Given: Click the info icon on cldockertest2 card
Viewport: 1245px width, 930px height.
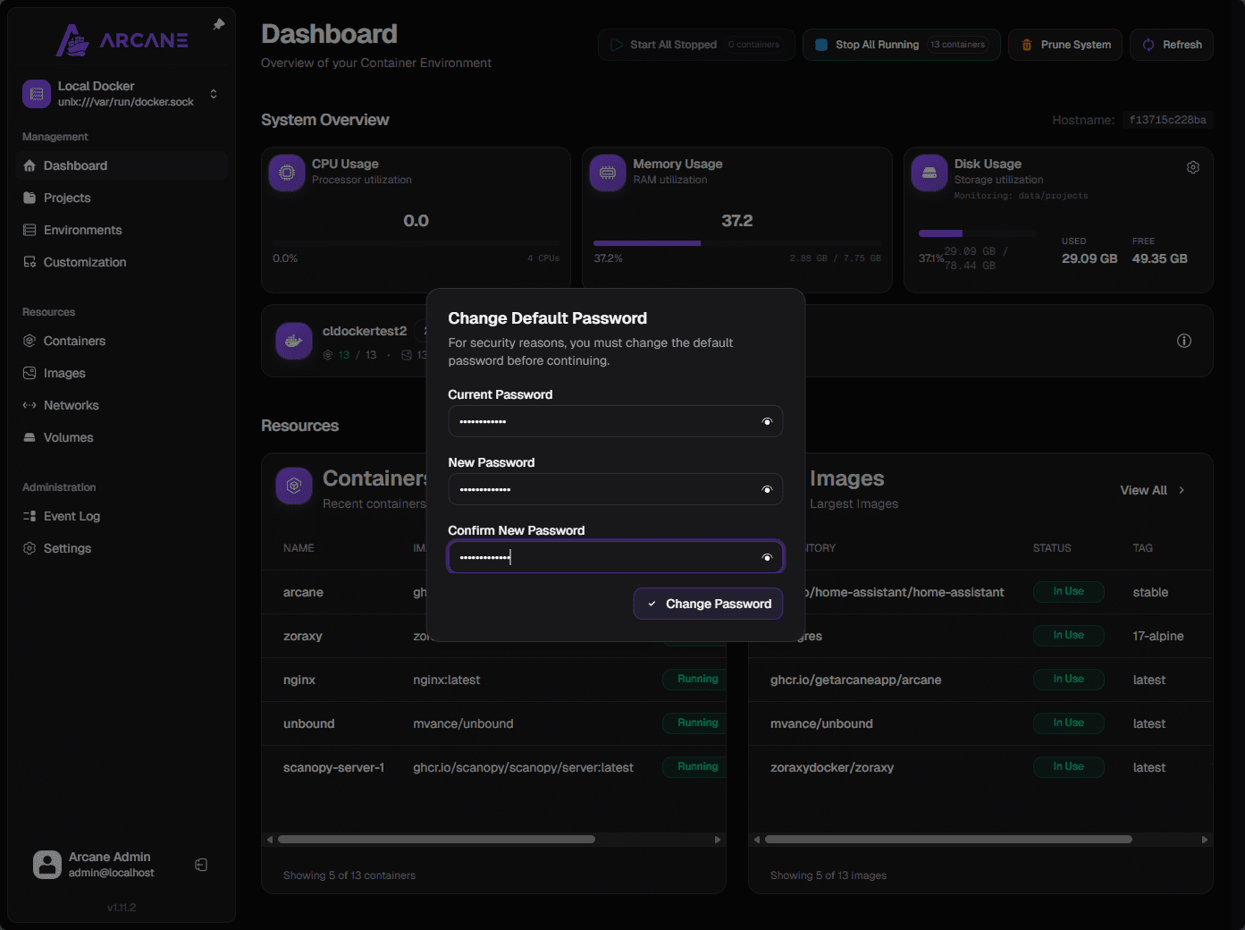Looking at the screenshot, I should [1183, 341].
